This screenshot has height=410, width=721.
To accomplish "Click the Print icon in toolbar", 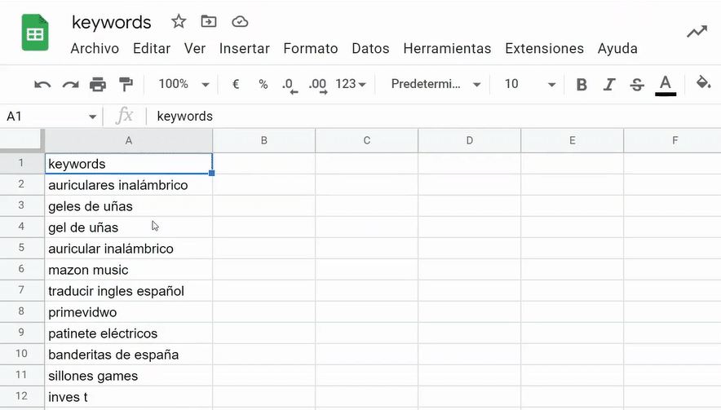I will pos(98,85).
